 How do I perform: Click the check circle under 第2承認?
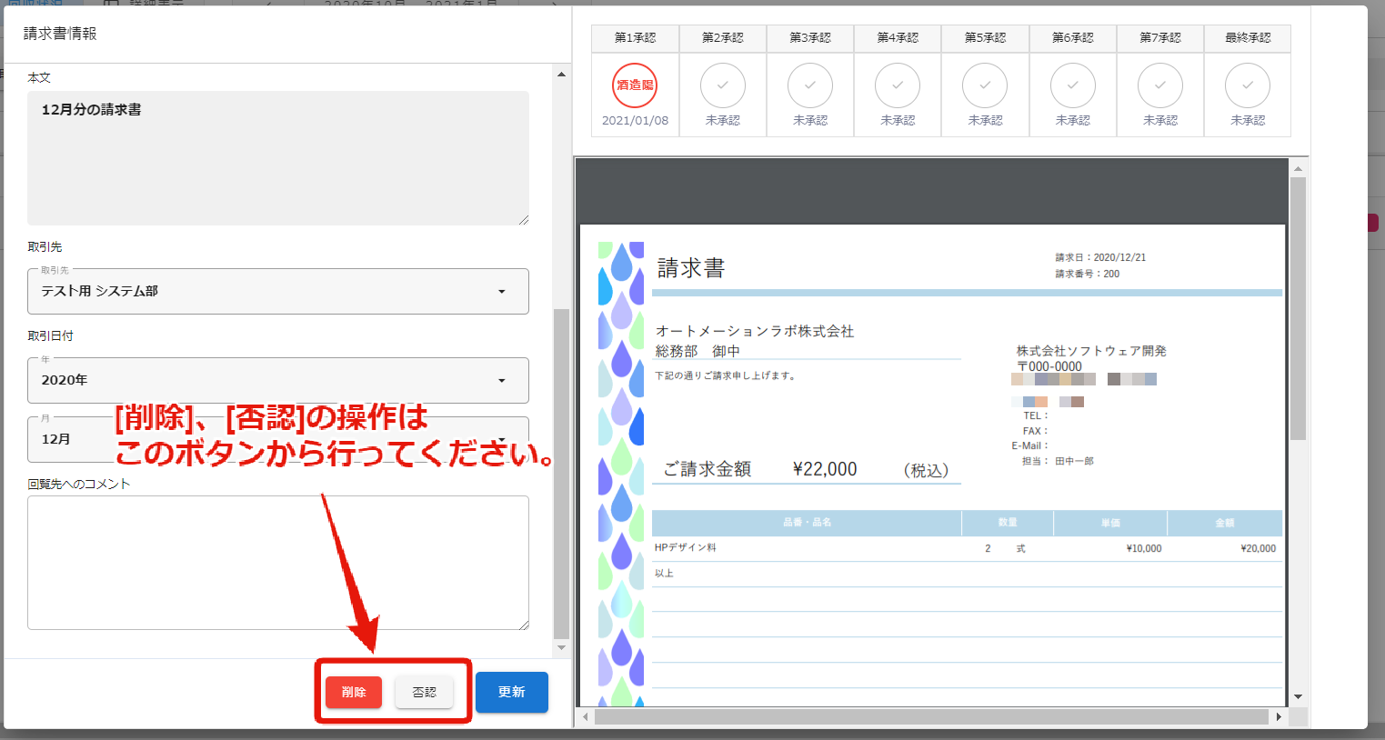(723, 85)
